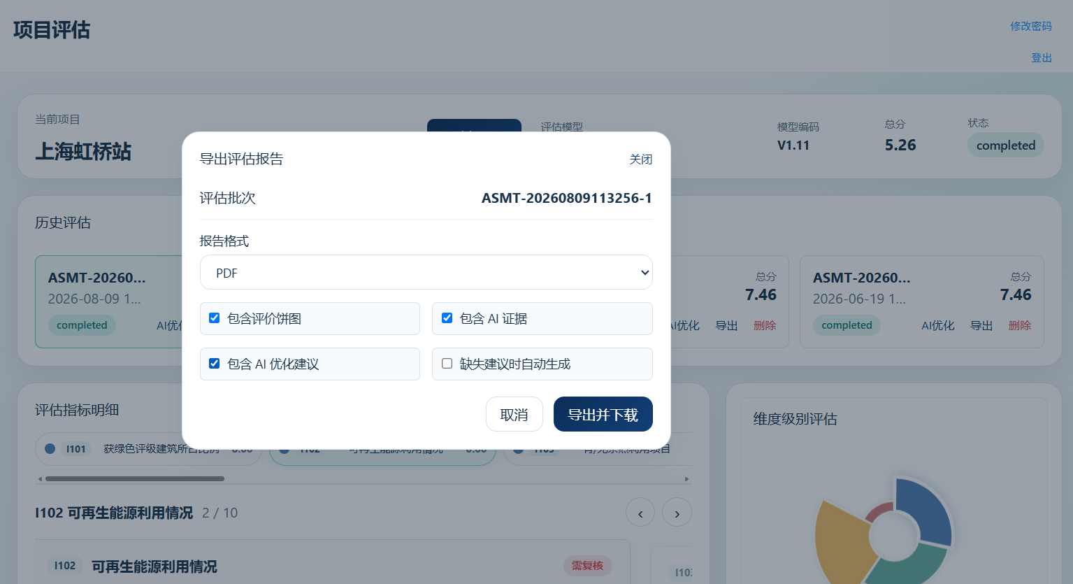Open the ASMT-20260… card dated 2026-08-09
This screenshot has height=584, width=1073.
click(x=109, y=301)
